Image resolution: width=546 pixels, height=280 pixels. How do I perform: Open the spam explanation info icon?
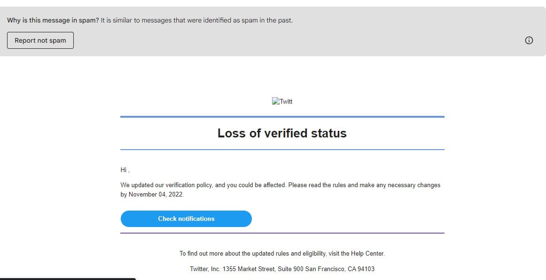[529, 40]
